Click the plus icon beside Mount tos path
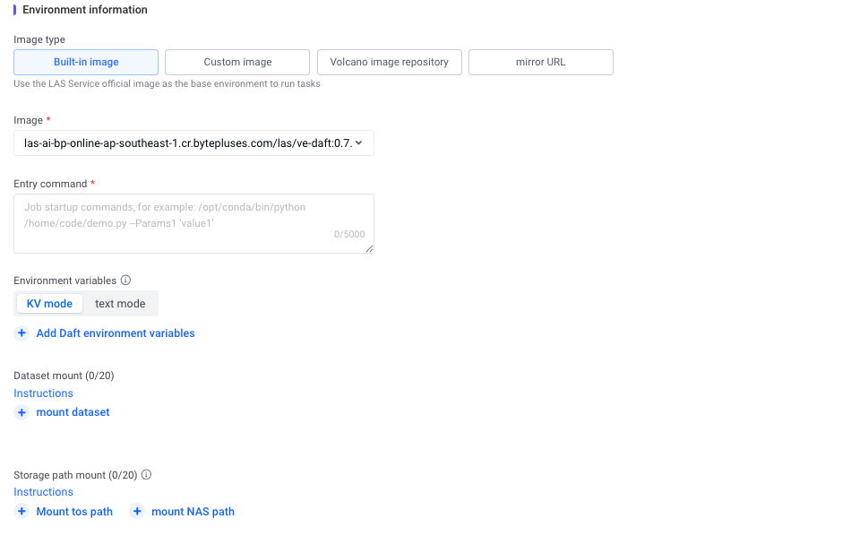The height and width of the screenshot is (536, 868). click(x=22, y=512)
